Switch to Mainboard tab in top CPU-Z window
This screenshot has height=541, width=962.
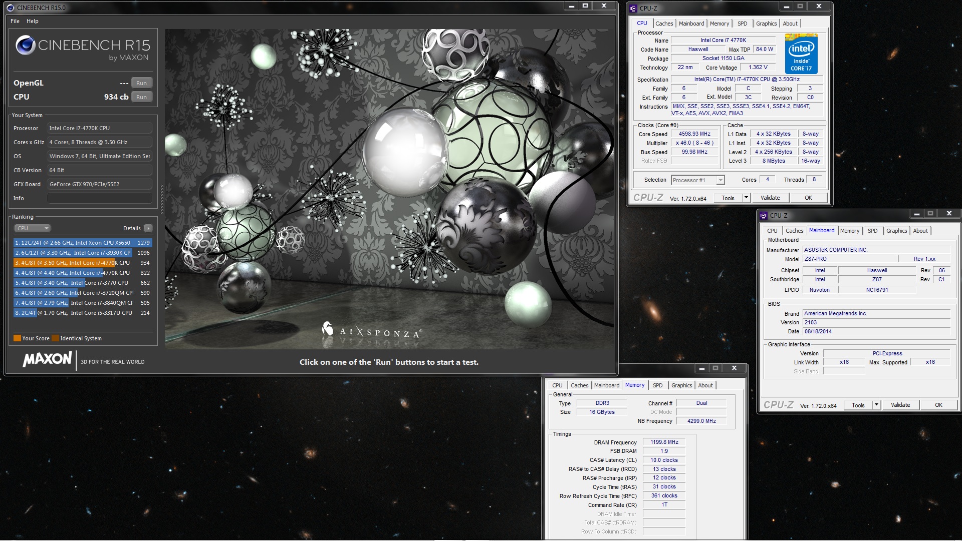[691, 24]
